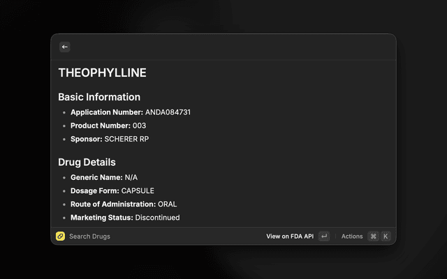Click the Marketing Status label
This screenshot has height=279, width=447.
101,218
